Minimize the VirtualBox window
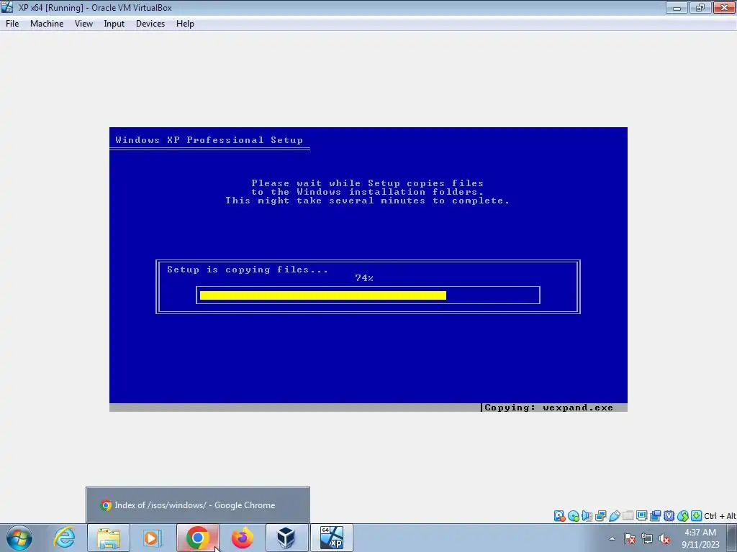The image size is (737, 552). (x=677, y=7)
